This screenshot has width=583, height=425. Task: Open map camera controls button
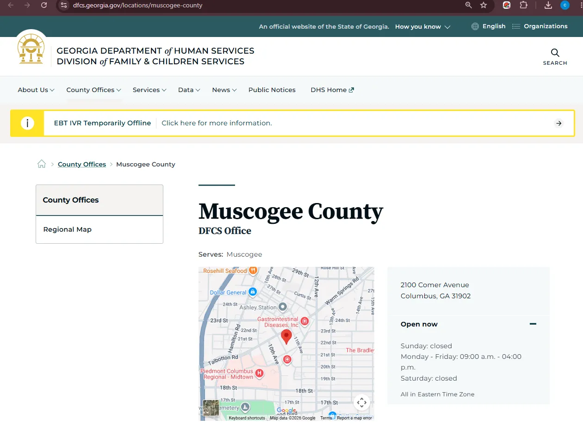pyautogui.click(x=362, y=402)
